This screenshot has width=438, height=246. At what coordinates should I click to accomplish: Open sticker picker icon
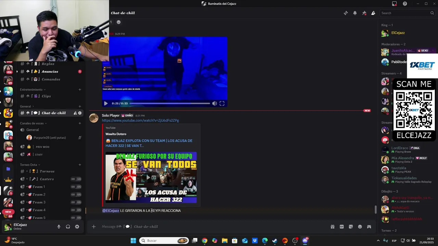(x=351, y=227)
